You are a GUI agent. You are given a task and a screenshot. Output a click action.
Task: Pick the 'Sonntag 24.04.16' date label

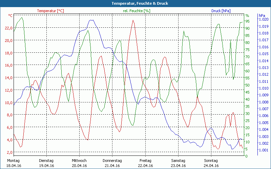(x=211, y=163)
